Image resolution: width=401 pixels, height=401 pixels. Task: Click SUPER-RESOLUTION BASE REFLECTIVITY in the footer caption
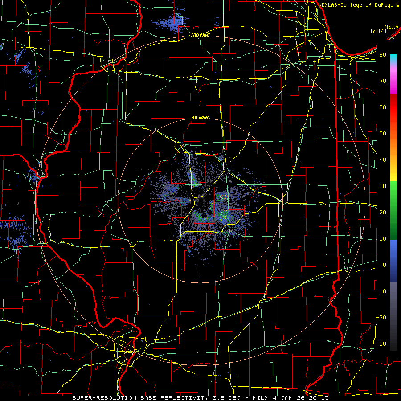point(140,398)
